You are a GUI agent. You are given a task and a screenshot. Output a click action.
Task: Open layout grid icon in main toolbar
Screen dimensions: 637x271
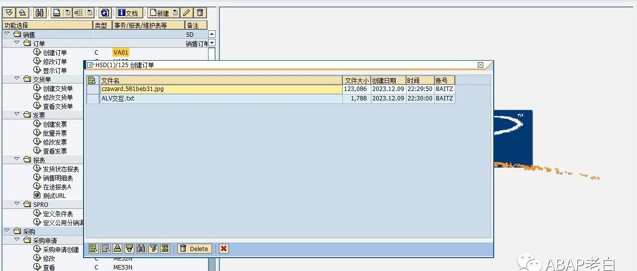click(79, 13)
